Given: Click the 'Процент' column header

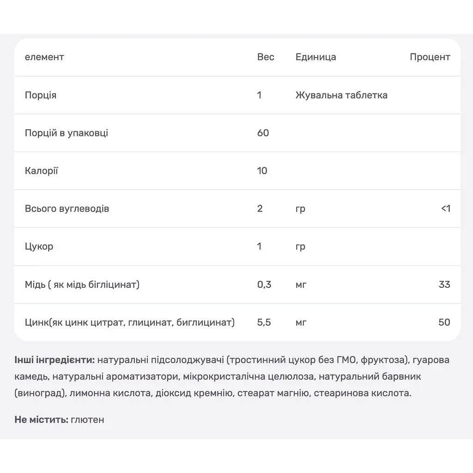Looking at the screenshot, I should [x=430, y=57].
